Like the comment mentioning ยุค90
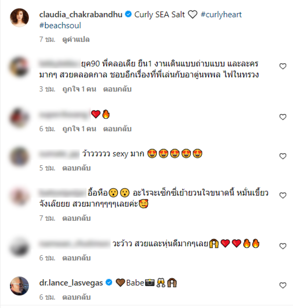293x308 pixels. [283, 66]
